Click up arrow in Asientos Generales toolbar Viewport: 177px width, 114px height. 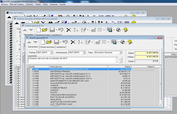[17, 23]
